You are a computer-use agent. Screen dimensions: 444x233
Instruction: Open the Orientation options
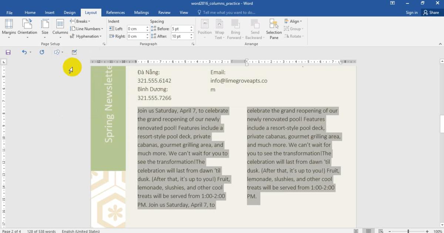point(27,28)
